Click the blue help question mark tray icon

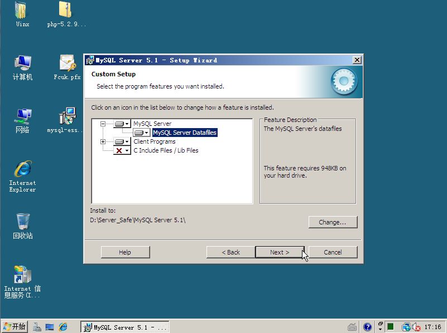pyautogui.click(x=367, y=327)
